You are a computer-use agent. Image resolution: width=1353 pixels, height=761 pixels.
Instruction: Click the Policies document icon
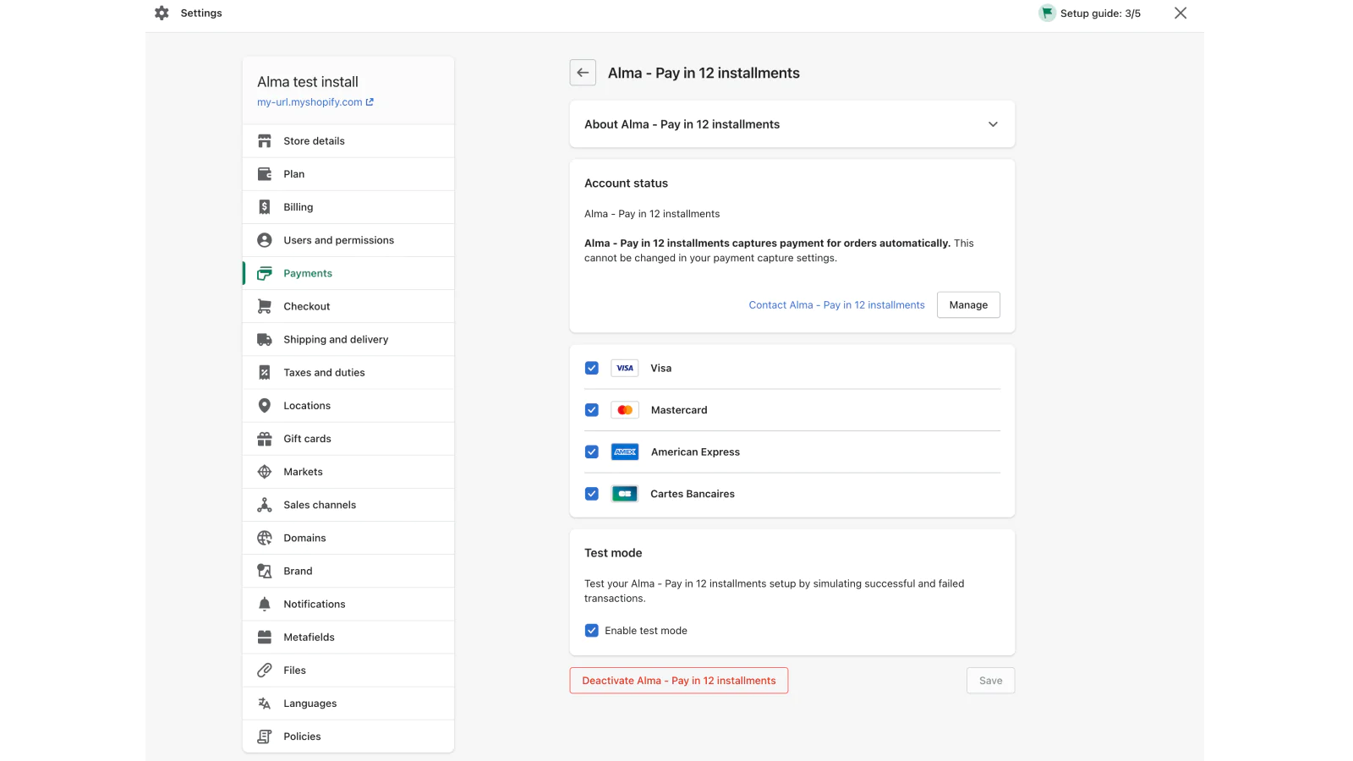pos(265,736)
